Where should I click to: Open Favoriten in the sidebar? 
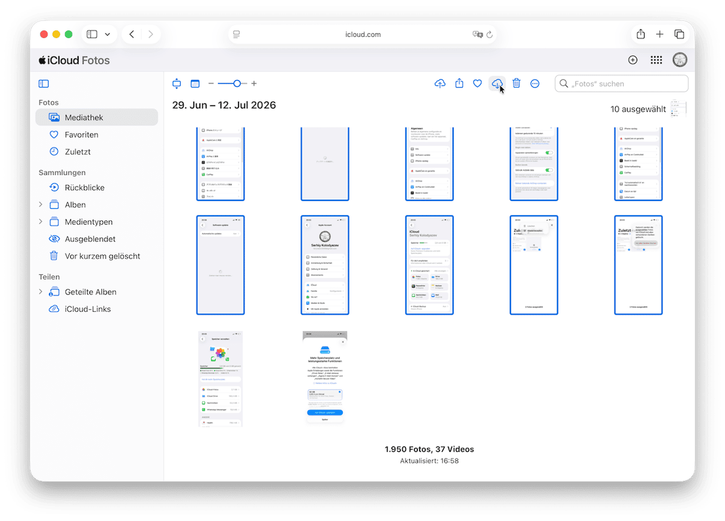(97, 135)
